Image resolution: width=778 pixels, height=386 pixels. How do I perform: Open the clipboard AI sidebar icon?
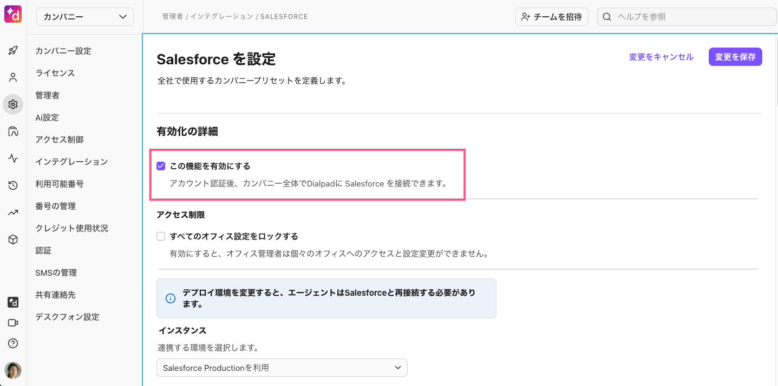coord(13,131)
